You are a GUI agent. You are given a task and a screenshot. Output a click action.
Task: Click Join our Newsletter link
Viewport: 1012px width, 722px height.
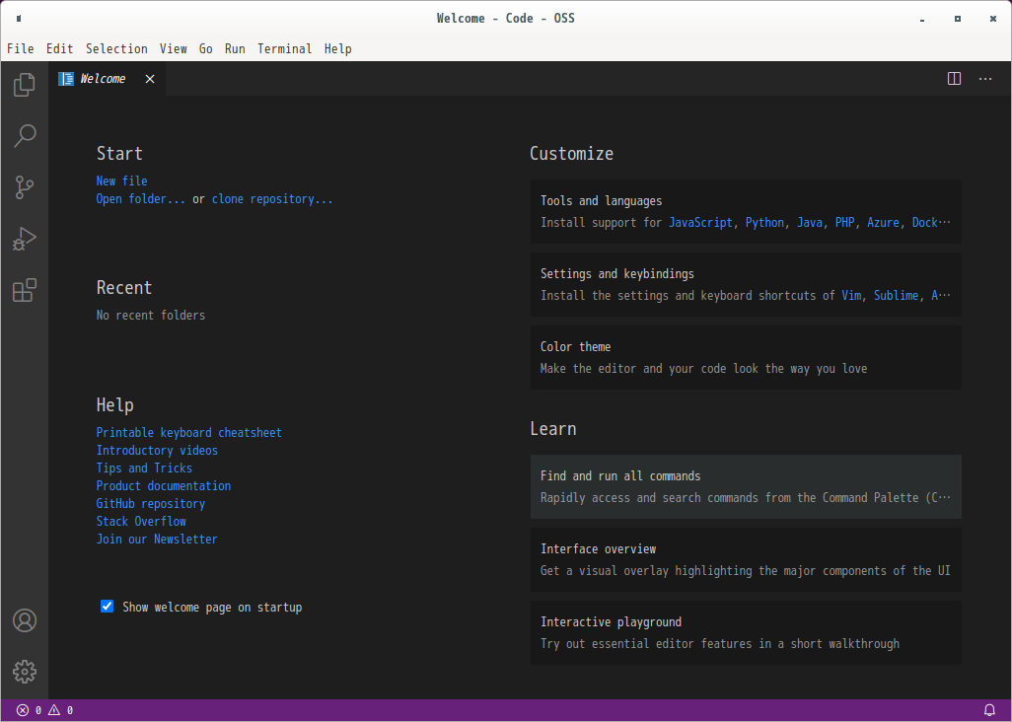[x=157, y=540]
